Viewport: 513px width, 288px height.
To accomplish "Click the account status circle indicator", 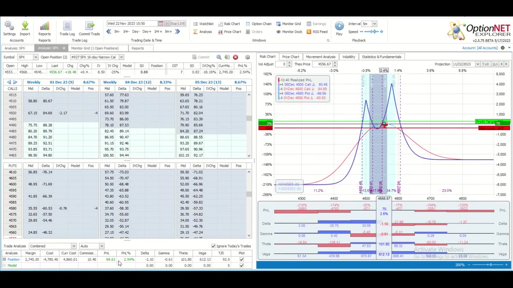I will click(503, 48).
